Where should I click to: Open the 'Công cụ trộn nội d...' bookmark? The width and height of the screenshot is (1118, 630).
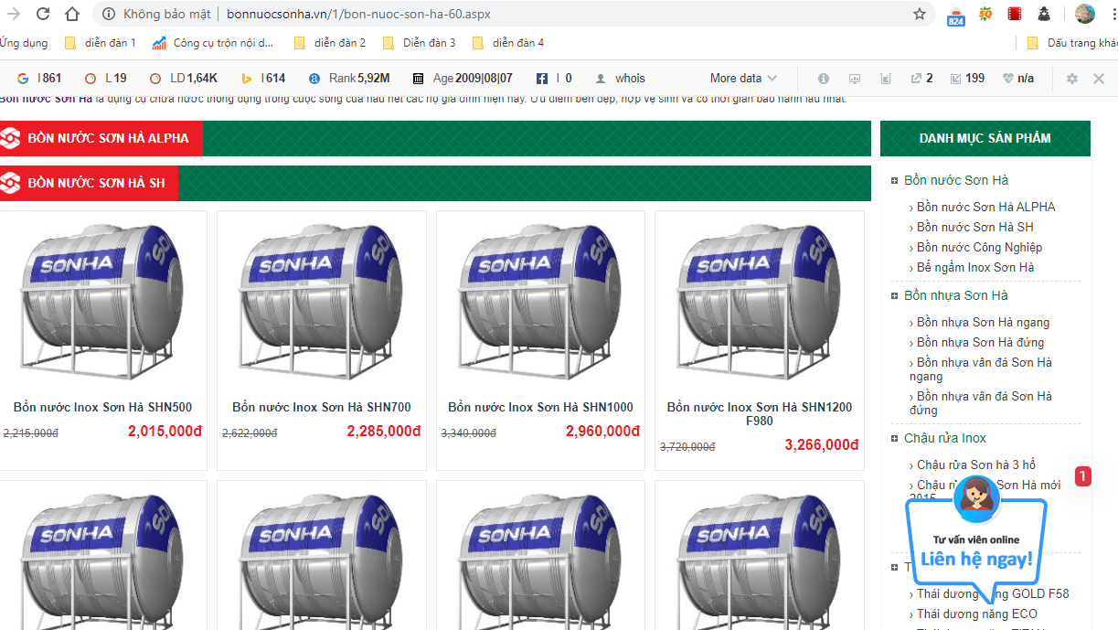click(213, 43)
